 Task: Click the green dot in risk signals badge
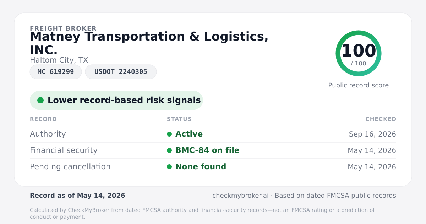click(40, 100)
